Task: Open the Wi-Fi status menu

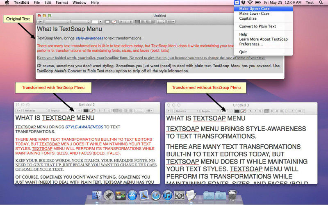Action: (250, 2)
